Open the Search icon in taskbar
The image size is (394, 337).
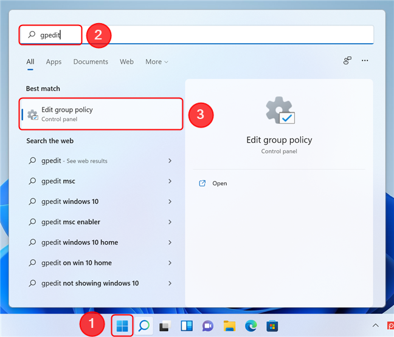144,325
